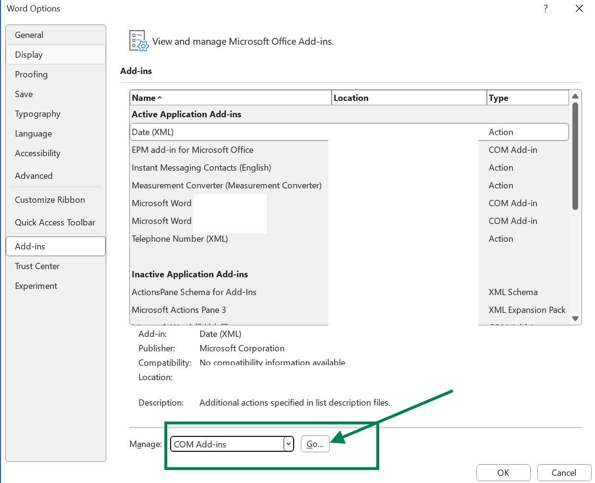Open the Customize Ribbon settings page

click(x=50, y=199)
